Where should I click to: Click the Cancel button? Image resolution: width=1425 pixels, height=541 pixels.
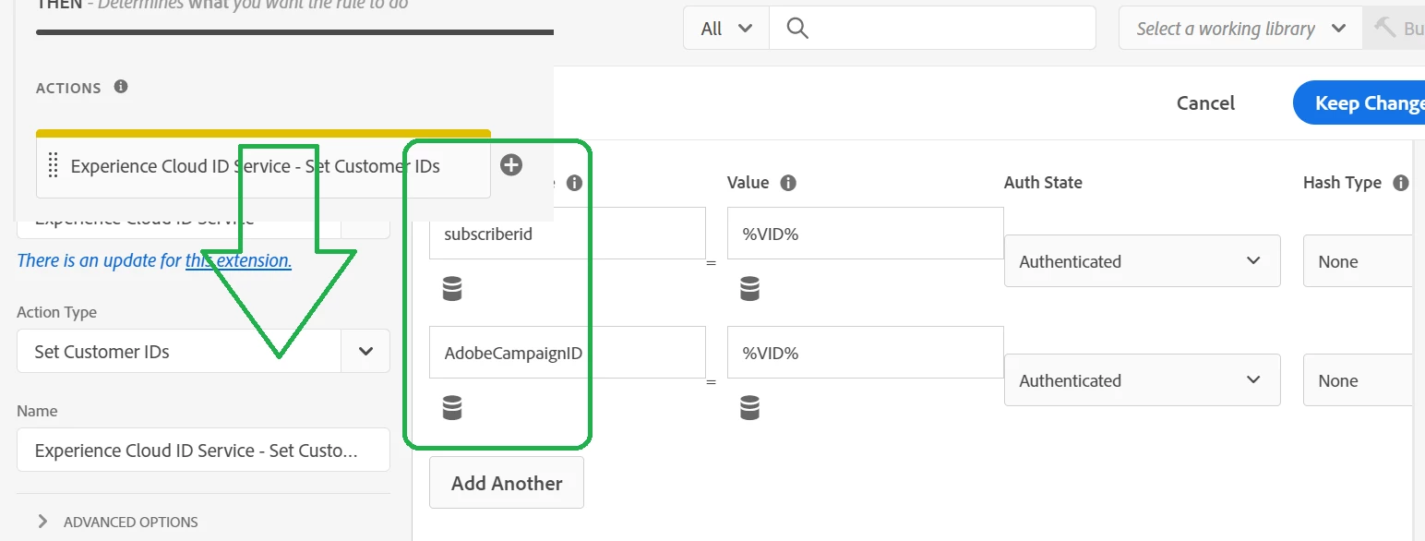1205,103
